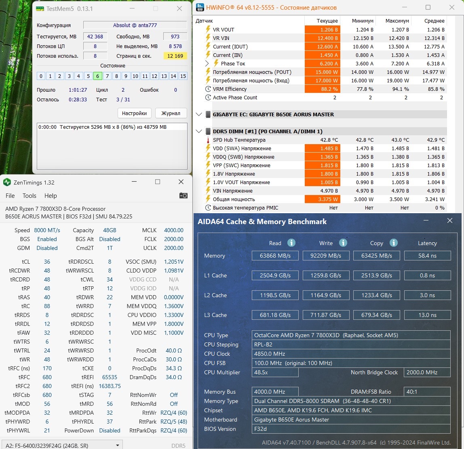Click the Memory Latency value 58.4 ns
464x449 pixels.
427,256
